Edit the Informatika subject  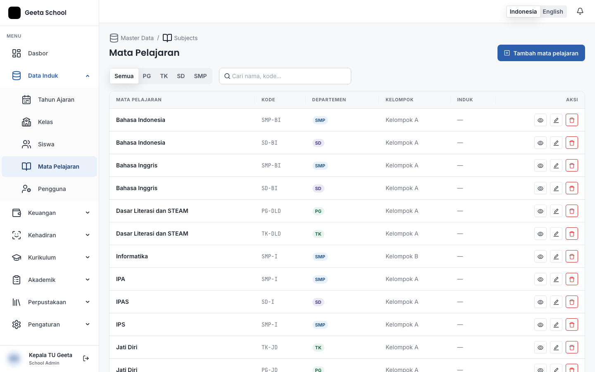(x=556, y=257)
